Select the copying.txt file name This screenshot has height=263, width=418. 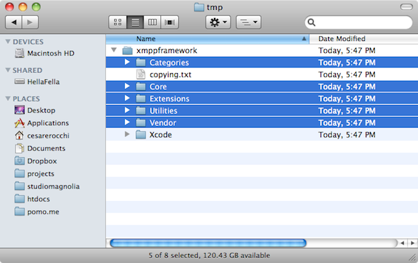(x=171, y=75)
